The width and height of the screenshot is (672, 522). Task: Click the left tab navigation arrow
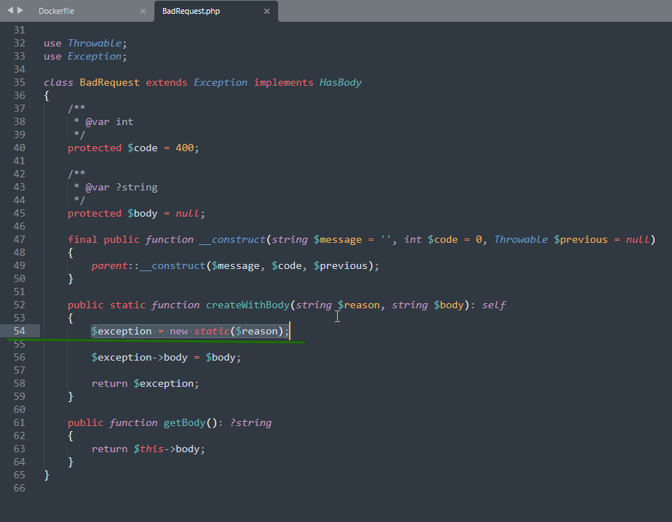point(9,10)
